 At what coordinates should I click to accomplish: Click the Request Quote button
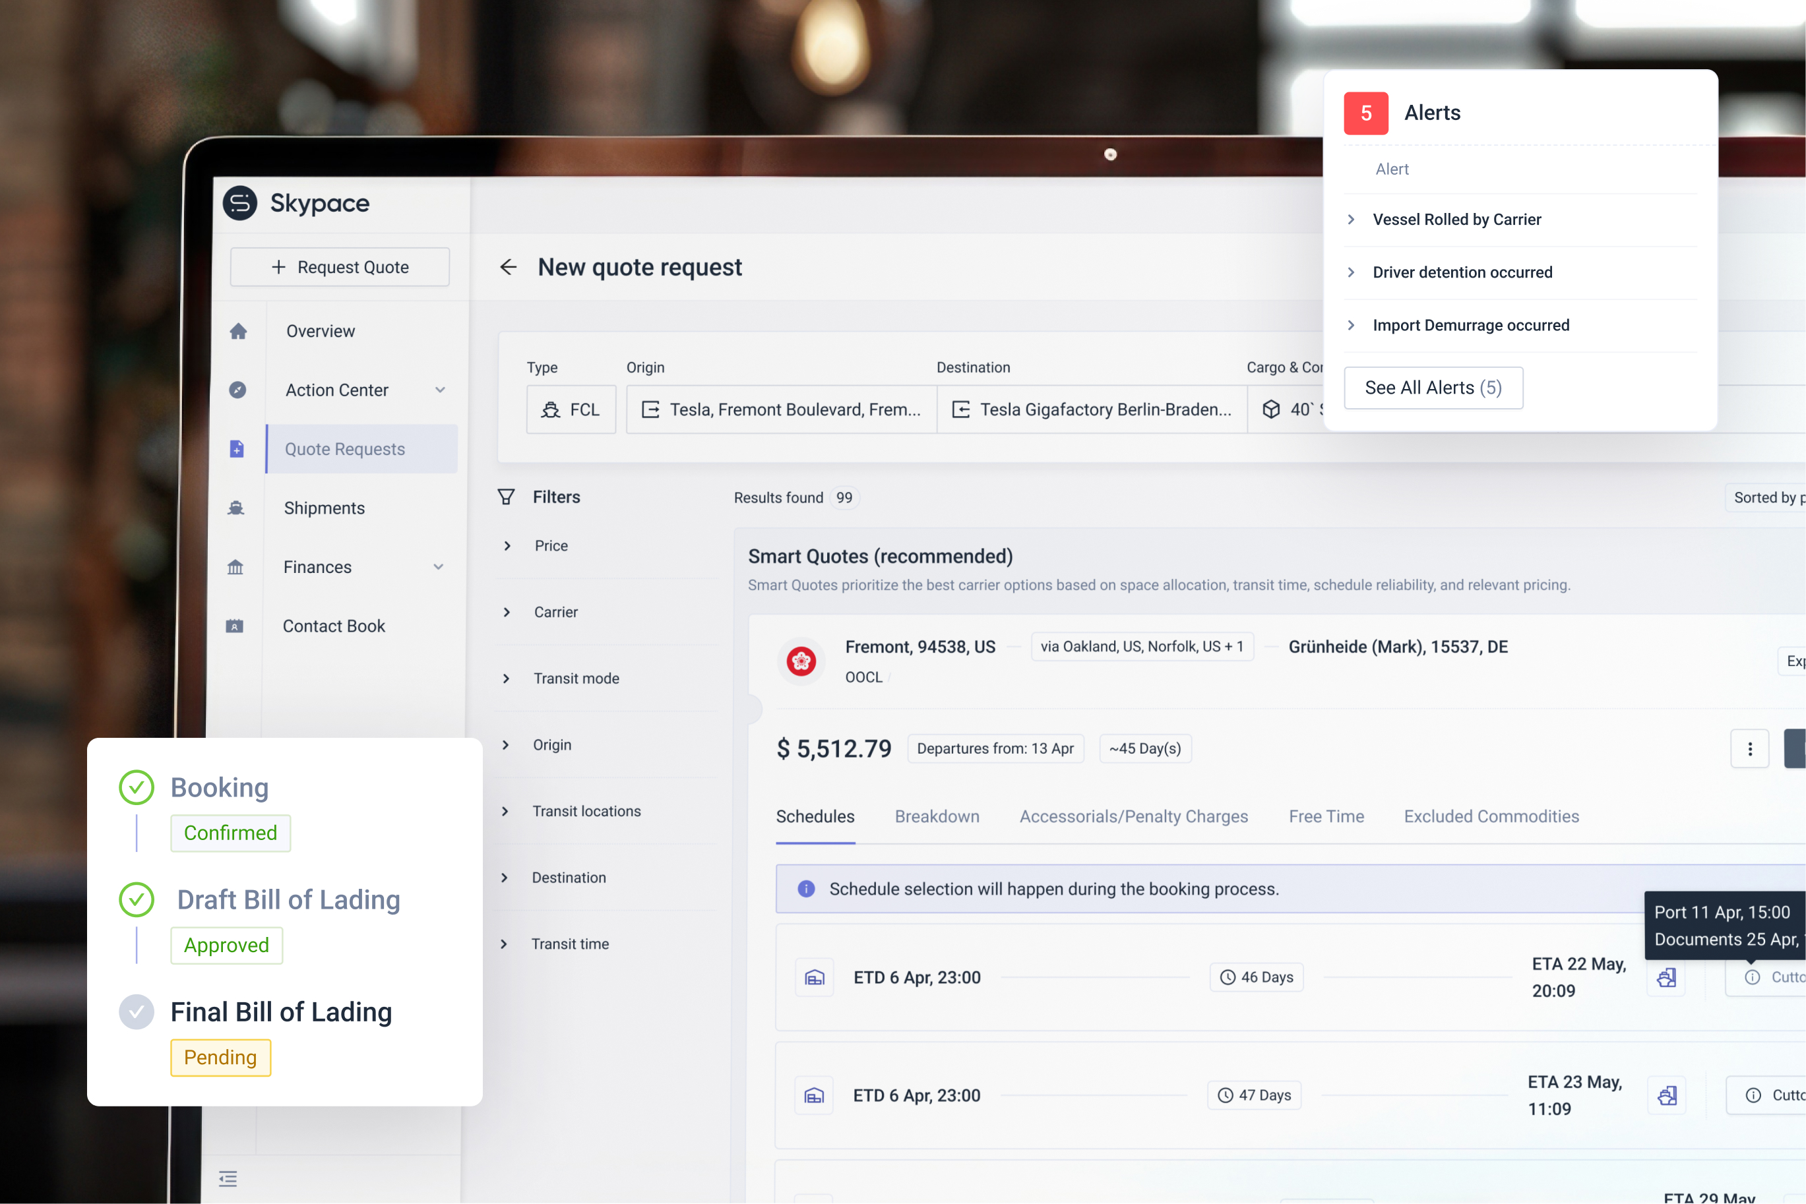click(340, 266)
